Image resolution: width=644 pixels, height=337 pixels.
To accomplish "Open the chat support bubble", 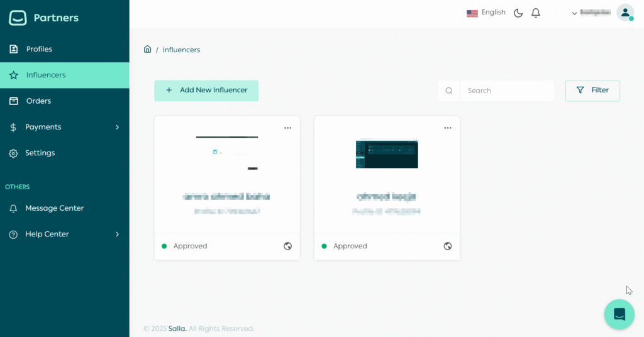I will [619, 314].
